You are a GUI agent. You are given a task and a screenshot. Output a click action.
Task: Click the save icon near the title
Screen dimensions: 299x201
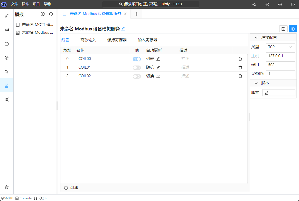point(283,29)
